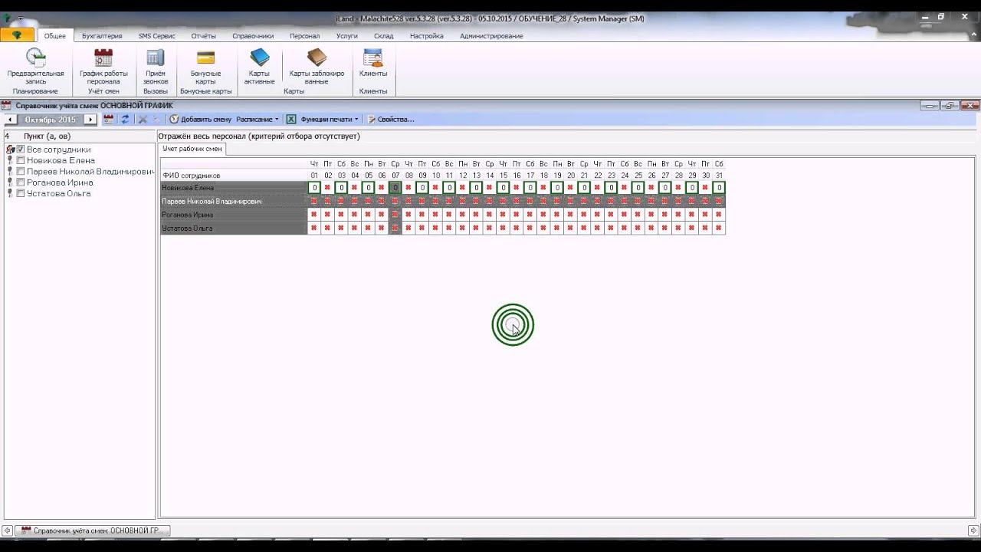Toggle Новикова Елена checkbox

[x=21, y=160]
